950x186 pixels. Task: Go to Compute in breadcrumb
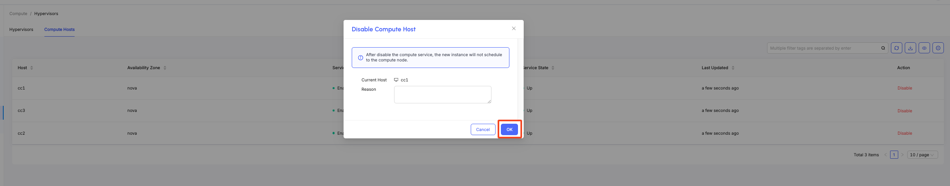coord(18,13)
